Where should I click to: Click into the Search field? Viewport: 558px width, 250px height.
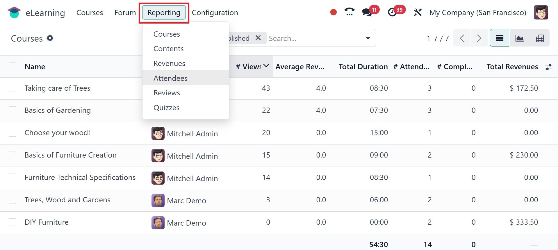coord(313,38)
